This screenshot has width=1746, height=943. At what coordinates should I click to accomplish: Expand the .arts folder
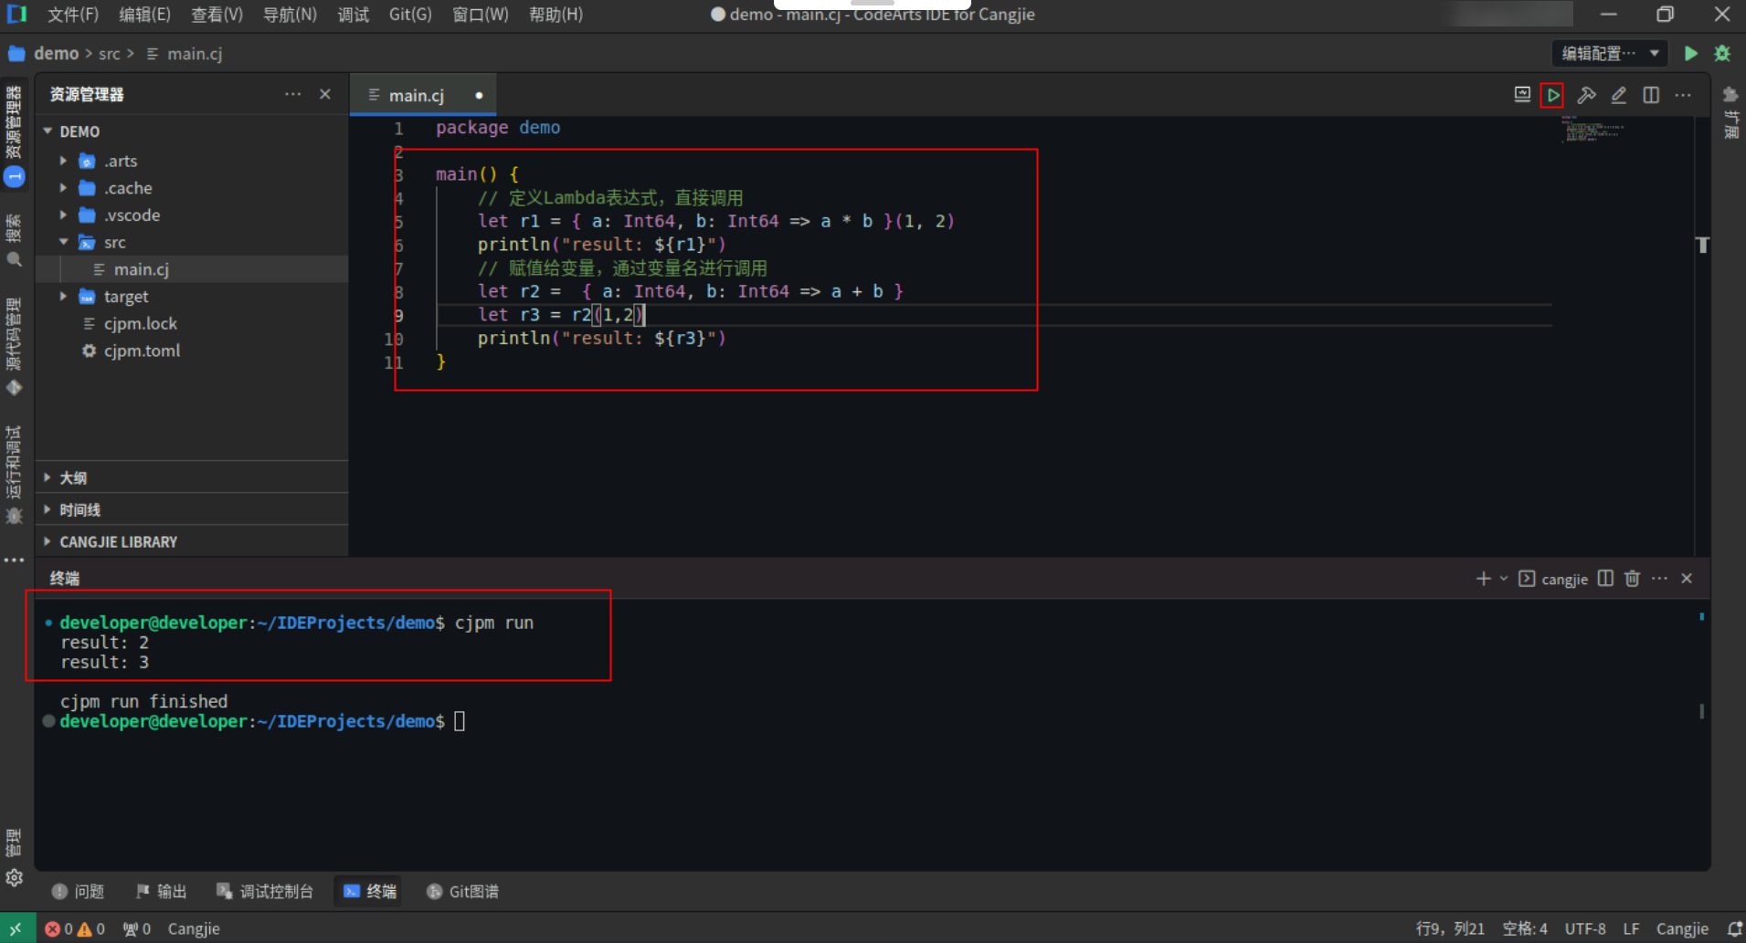[63, 161]
